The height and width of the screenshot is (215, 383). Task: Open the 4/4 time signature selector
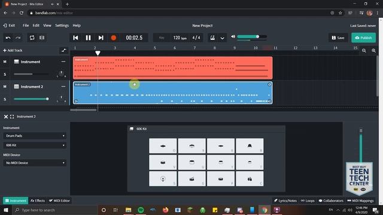196,38
